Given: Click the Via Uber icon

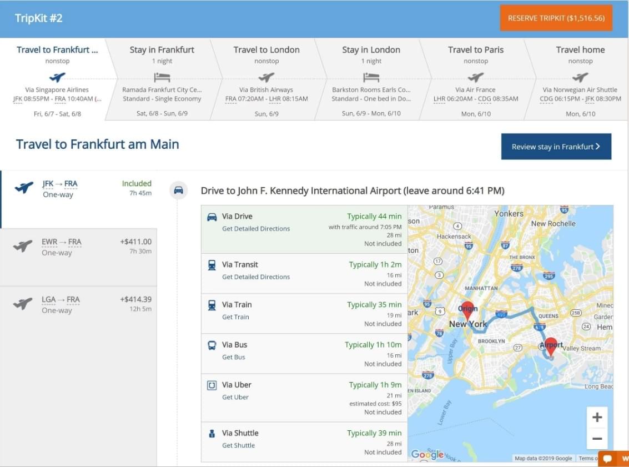Looking at the screenshot, I should coord(212,385).
